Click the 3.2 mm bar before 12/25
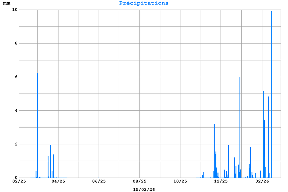 click(214, 150)
